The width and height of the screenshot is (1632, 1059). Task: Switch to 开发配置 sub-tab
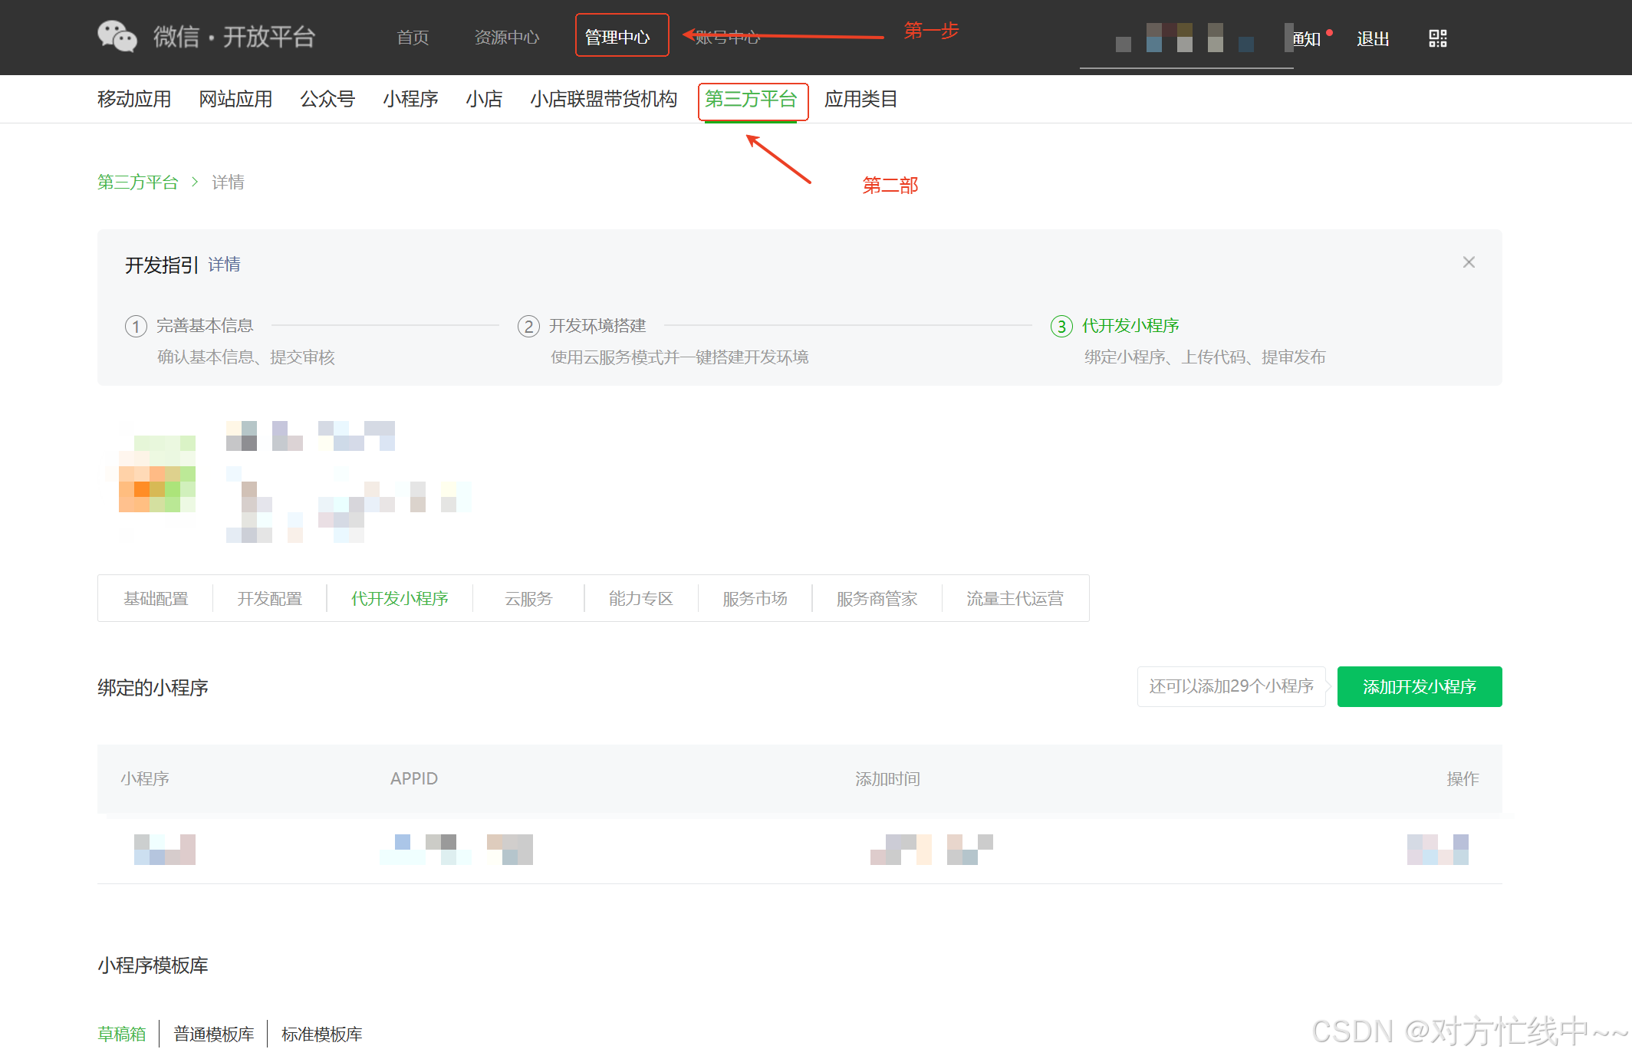tap(269, 598)
